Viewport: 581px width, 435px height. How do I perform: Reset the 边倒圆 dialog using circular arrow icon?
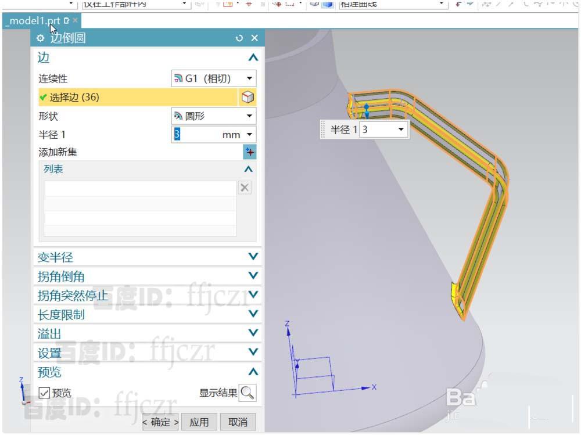point(238,38)
